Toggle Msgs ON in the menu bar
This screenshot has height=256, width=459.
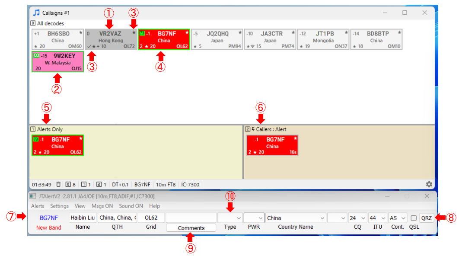[x=102, y=206]
